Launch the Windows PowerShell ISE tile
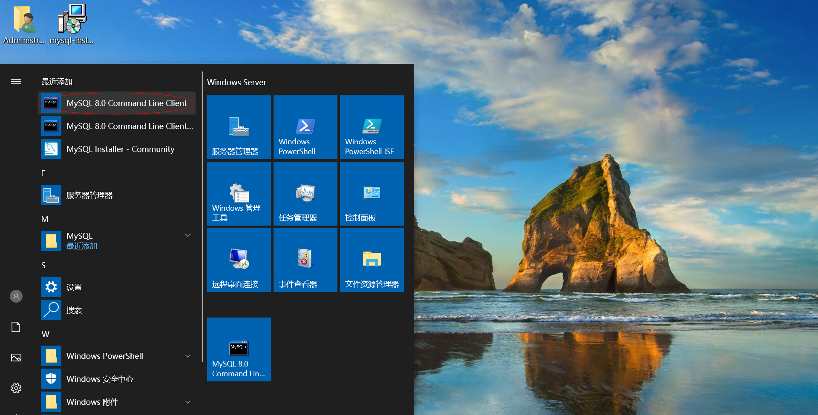Image resolution: width=818 pixels, height=415 pixels. tap(372, 127)
